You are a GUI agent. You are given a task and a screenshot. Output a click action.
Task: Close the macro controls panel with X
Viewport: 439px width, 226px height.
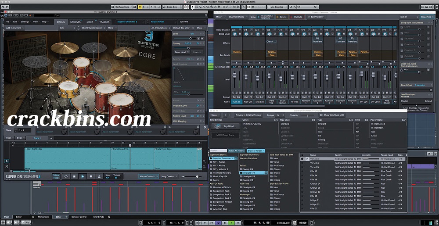pos(205,127)
